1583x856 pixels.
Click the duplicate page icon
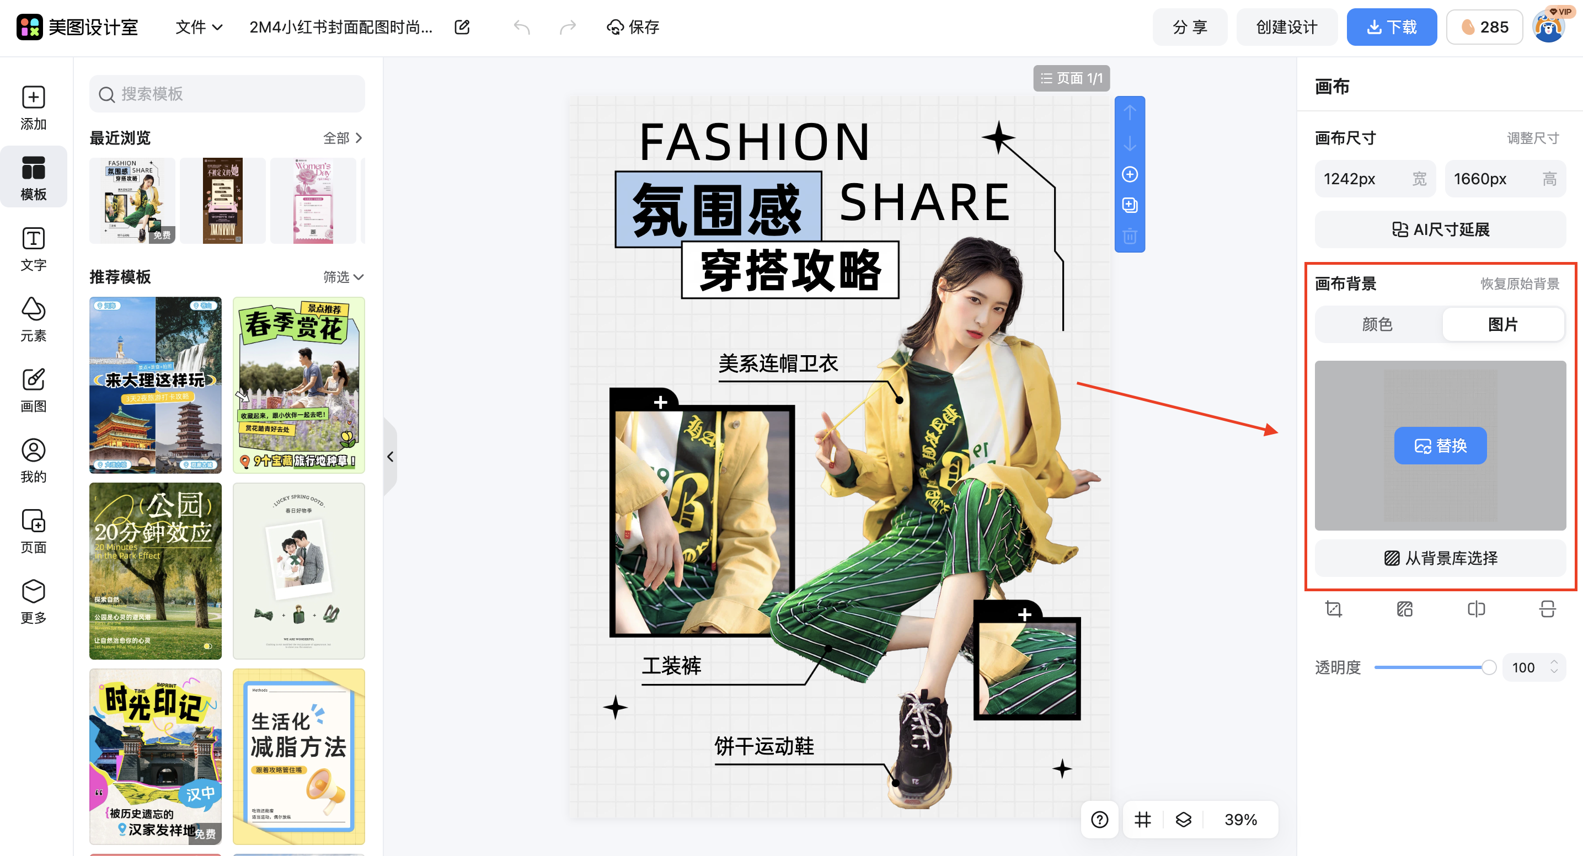click(1130, 205)
